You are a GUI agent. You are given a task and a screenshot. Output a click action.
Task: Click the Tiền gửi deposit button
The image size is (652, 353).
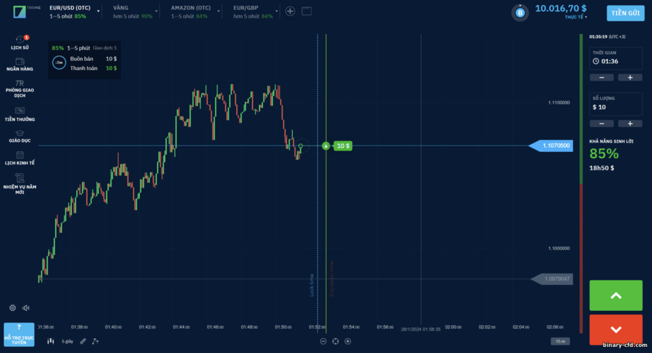click(x=626, y=14)
